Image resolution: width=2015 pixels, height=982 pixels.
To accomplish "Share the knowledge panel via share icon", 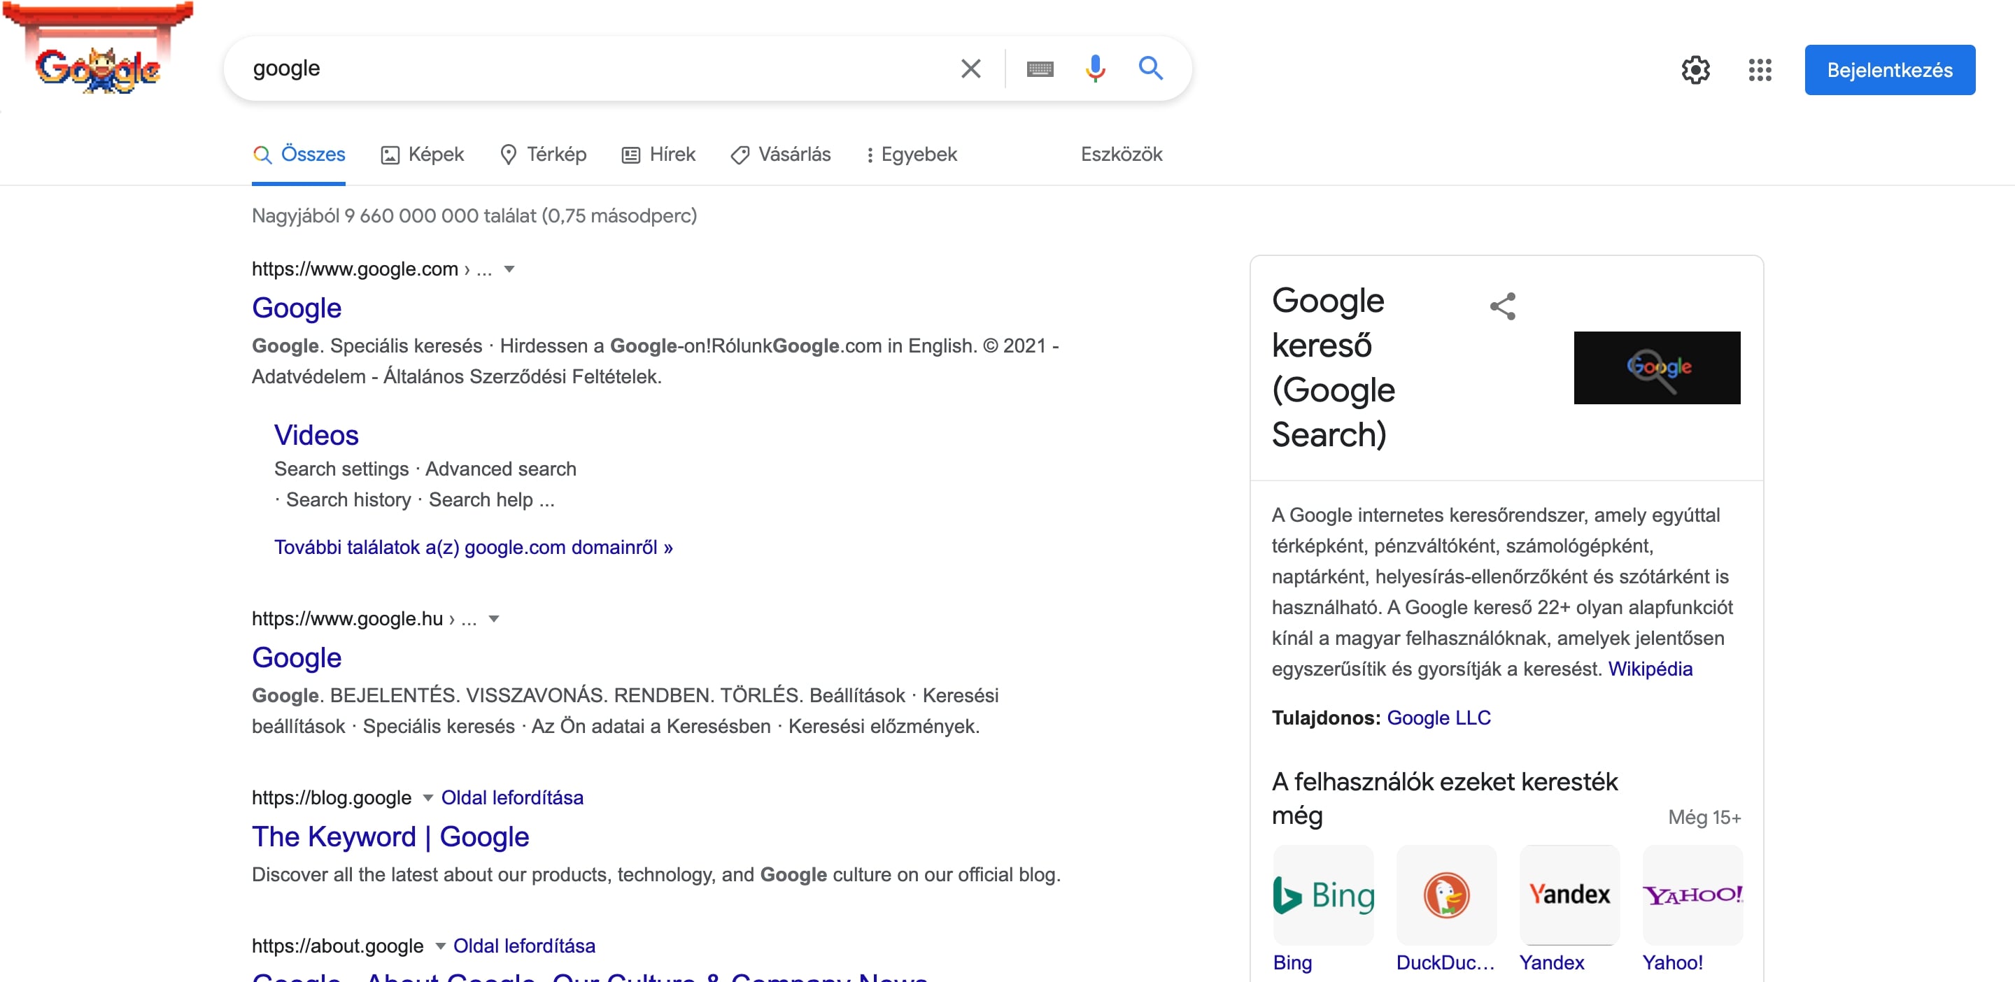I will coord(1502,306).
